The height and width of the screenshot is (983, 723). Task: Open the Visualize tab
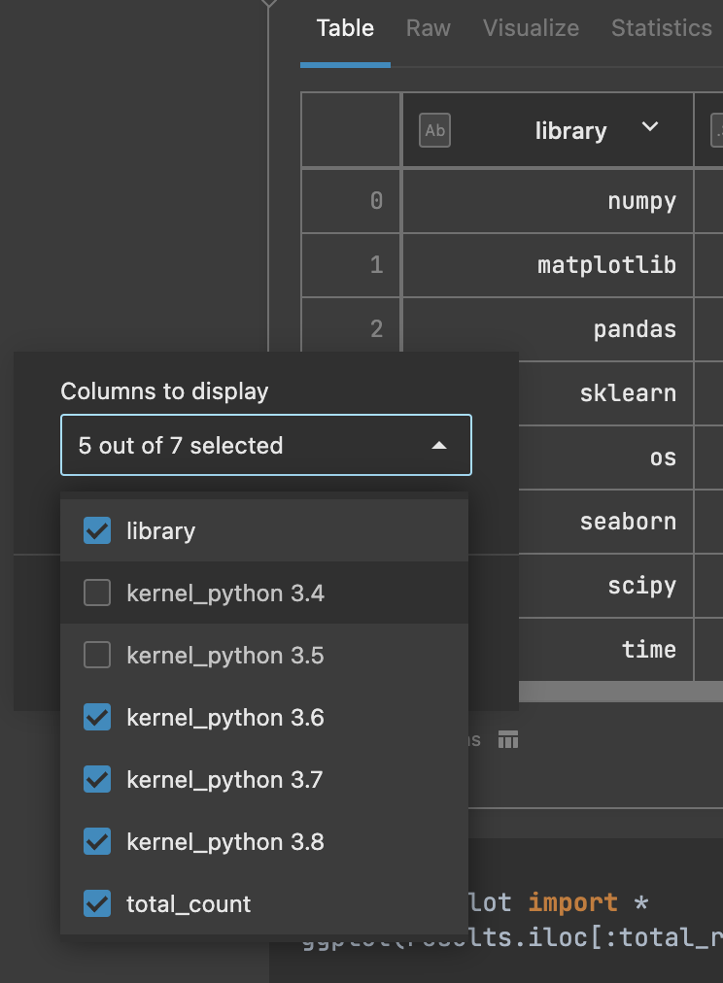pos(531,28)
